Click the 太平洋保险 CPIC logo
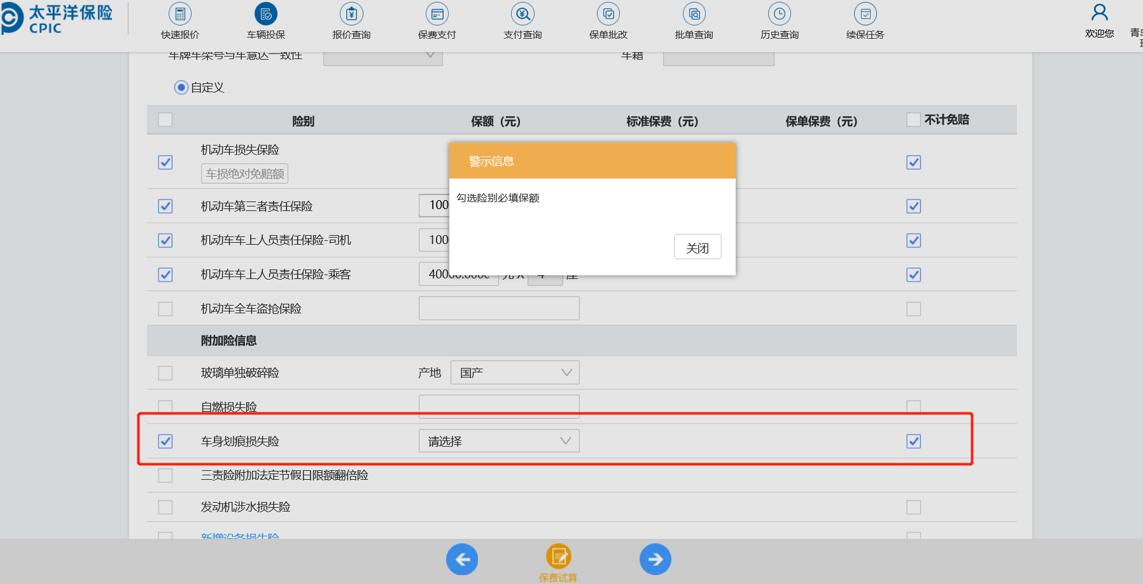The height and width of the screenshot is (584, 1143). (x=57, y=18)
